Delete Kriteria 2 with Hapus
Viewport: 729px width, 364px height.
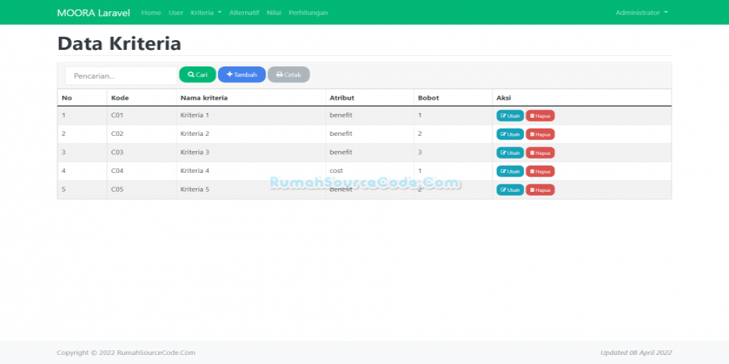click(x=540, y=134)
